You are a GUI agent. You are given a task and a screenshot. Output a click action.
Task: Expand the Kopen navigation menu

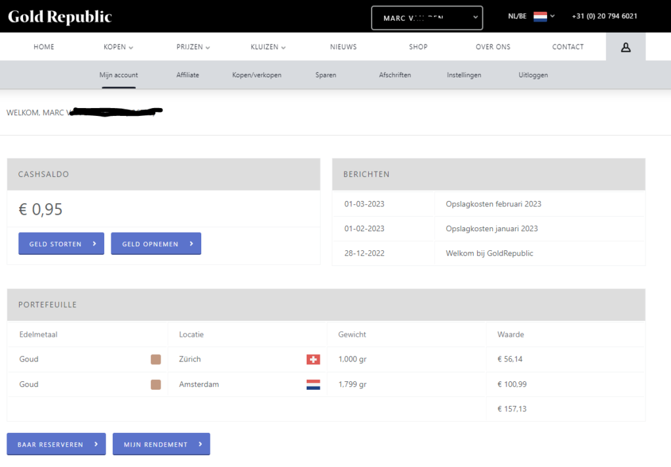click(x=118, y=47)
